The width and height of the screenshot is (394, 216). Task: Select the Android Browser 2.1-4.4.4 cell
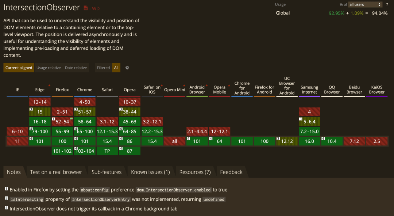pyautogui.click(x=197, y=132)
